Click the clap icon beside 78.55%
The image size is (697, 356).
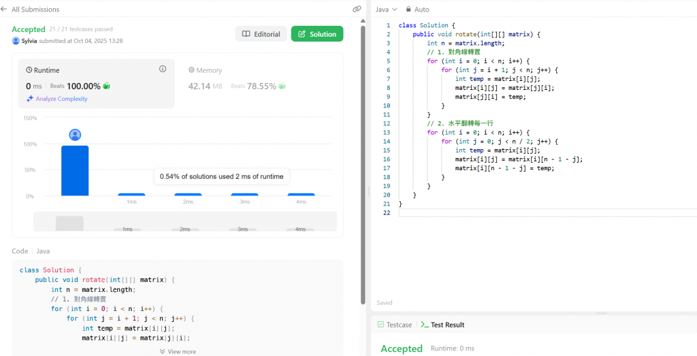(x=282, y=86)
